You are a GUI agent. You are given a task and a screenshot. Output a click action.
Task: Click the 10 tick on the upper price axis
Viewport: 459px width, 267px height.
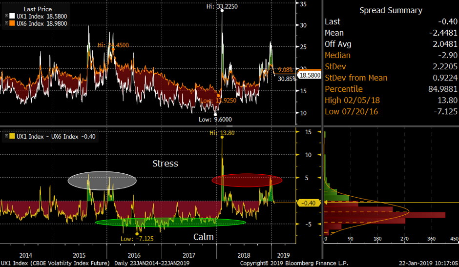[303, 113]
